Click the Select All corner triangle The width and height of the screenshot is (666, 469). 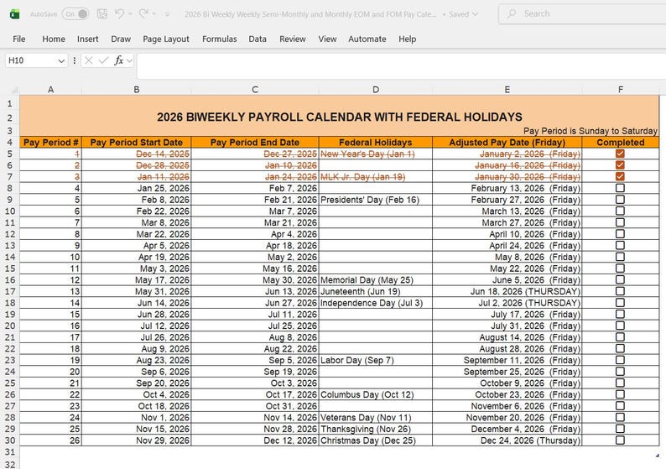point(14,90)
